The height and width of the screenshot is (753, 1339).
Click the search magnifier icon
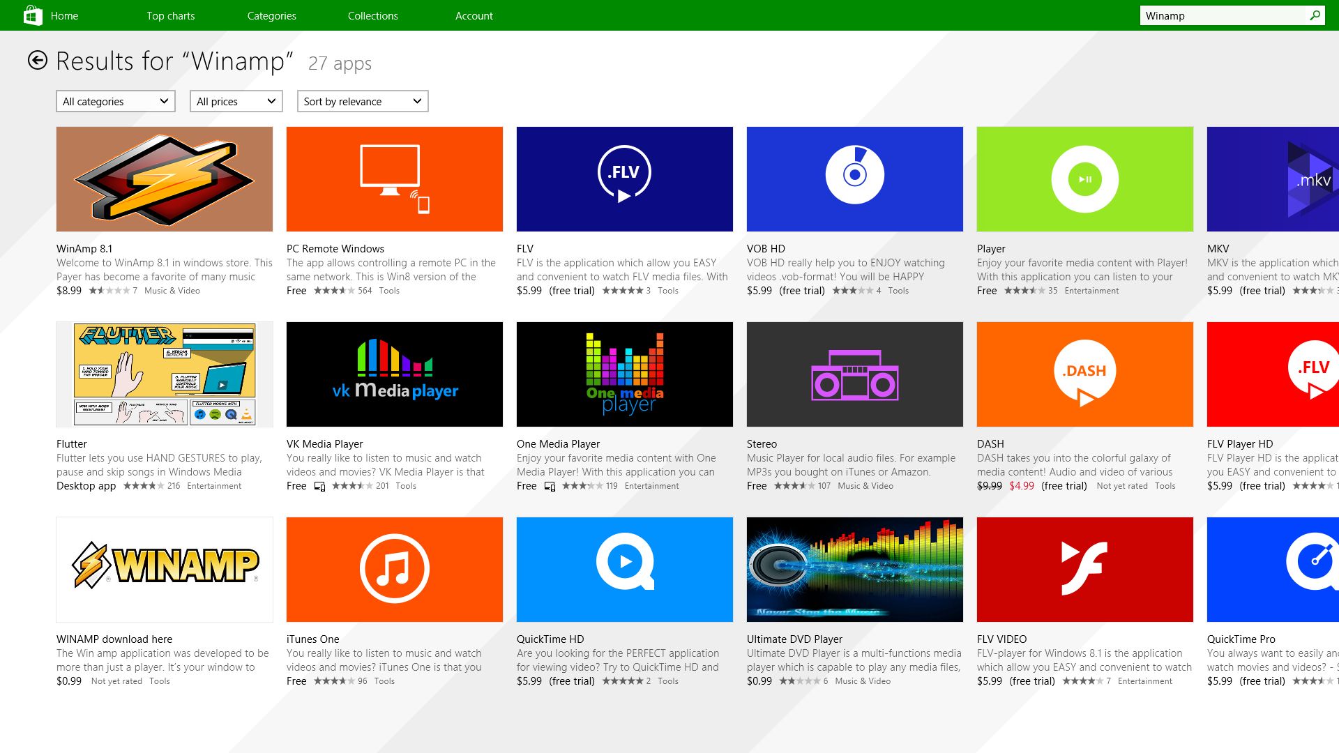[1315, 15]
